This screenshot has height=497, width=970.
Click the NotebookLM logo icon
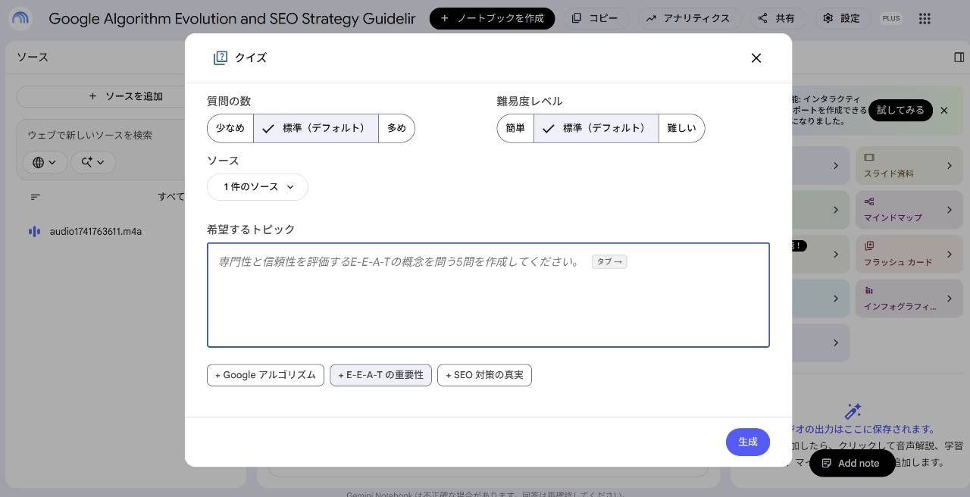coord(20,18)
